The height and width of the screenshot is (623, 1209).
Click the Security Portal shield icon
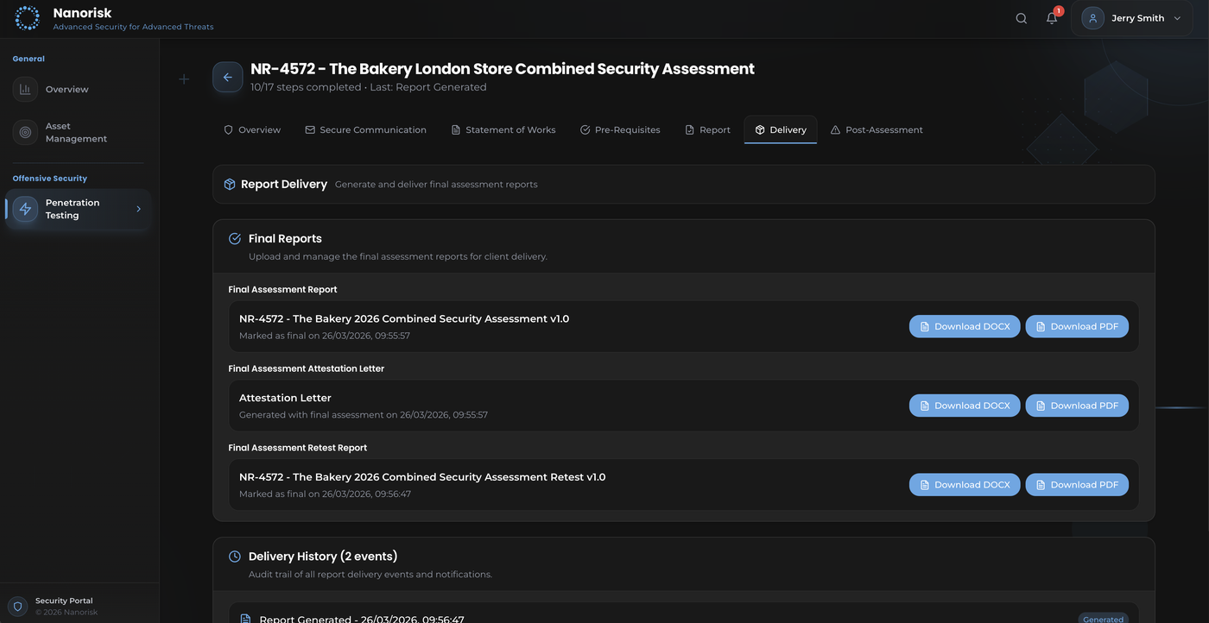[x=18, y=607]
